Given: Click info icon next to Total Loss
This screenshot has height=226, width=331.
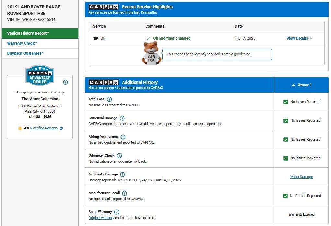Looking at the screenshot, I should click(x=109, y=99).
